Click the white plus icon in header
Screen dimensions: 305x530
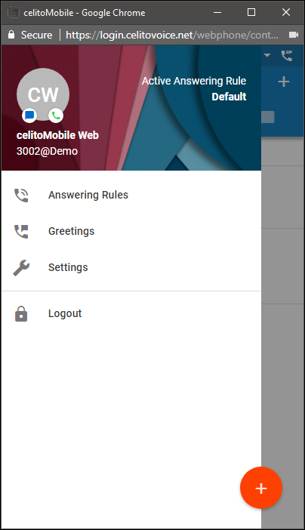284,82
